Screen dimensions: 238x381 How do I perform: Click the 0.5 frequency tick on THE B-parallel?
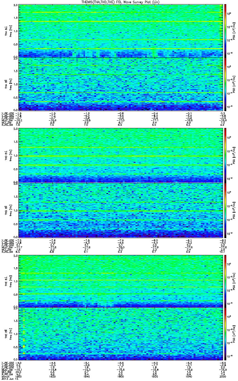coord(16,347)
